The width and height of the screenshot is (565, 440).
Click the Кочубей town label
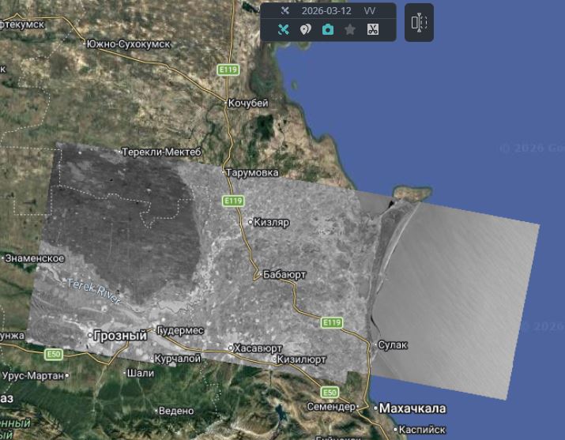pyautogui.click(x=248, y=103)
